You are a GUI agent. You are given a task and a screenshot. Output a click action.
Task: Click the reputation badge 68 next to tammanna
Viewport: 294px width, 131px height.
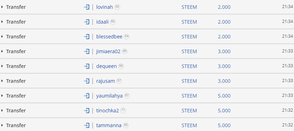pyautogui.click(x=126, y=125)
